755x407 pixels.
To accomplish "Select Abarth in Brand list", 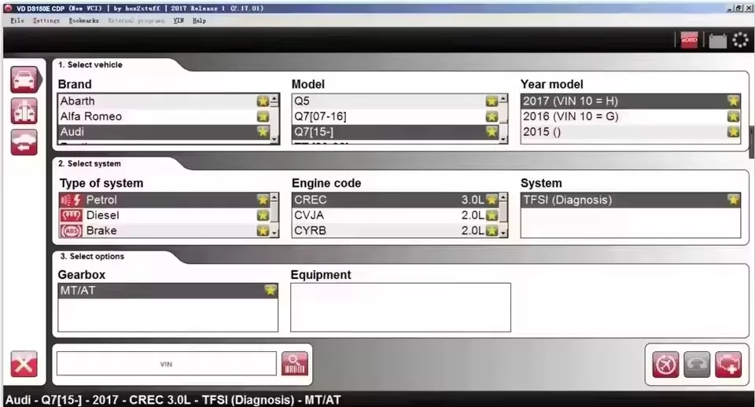I will 164,101.
